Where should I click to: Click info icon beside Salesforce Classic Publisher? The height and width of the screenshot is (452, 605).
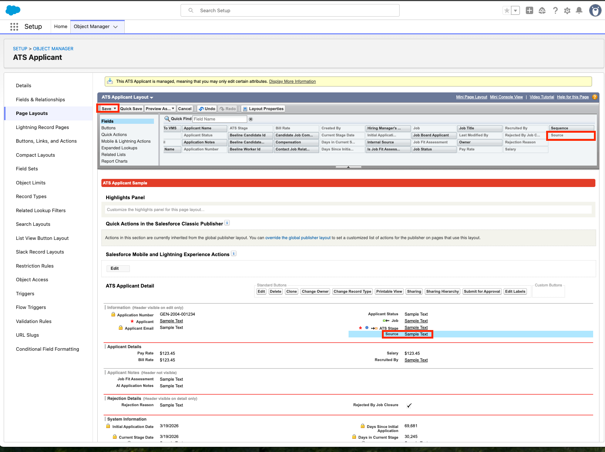pyautogui.click(x=227, y=223)
